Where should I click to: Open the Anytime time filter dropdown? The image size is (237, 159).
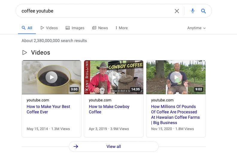coord(196,28)
